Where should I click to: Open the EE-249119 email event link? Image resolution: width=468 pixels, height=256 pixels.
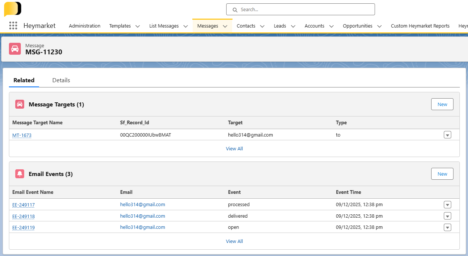pos(23,228)
